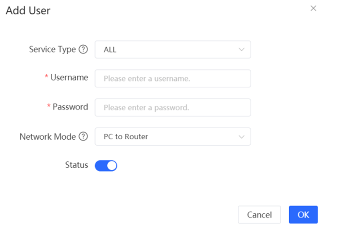The width and height of the screenshot is (342, 235).
Task: Close the Add User dialog
Action: [x=313, y=8]
